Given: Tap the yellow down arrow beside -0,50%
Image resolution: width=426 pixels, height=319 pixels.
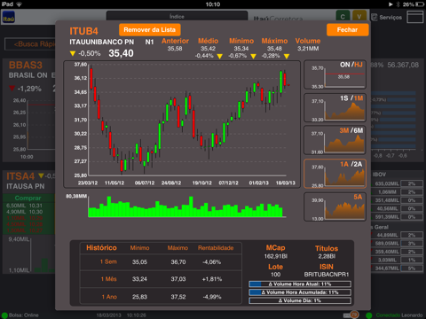Looking at the screenshot, I should [73, 53].
